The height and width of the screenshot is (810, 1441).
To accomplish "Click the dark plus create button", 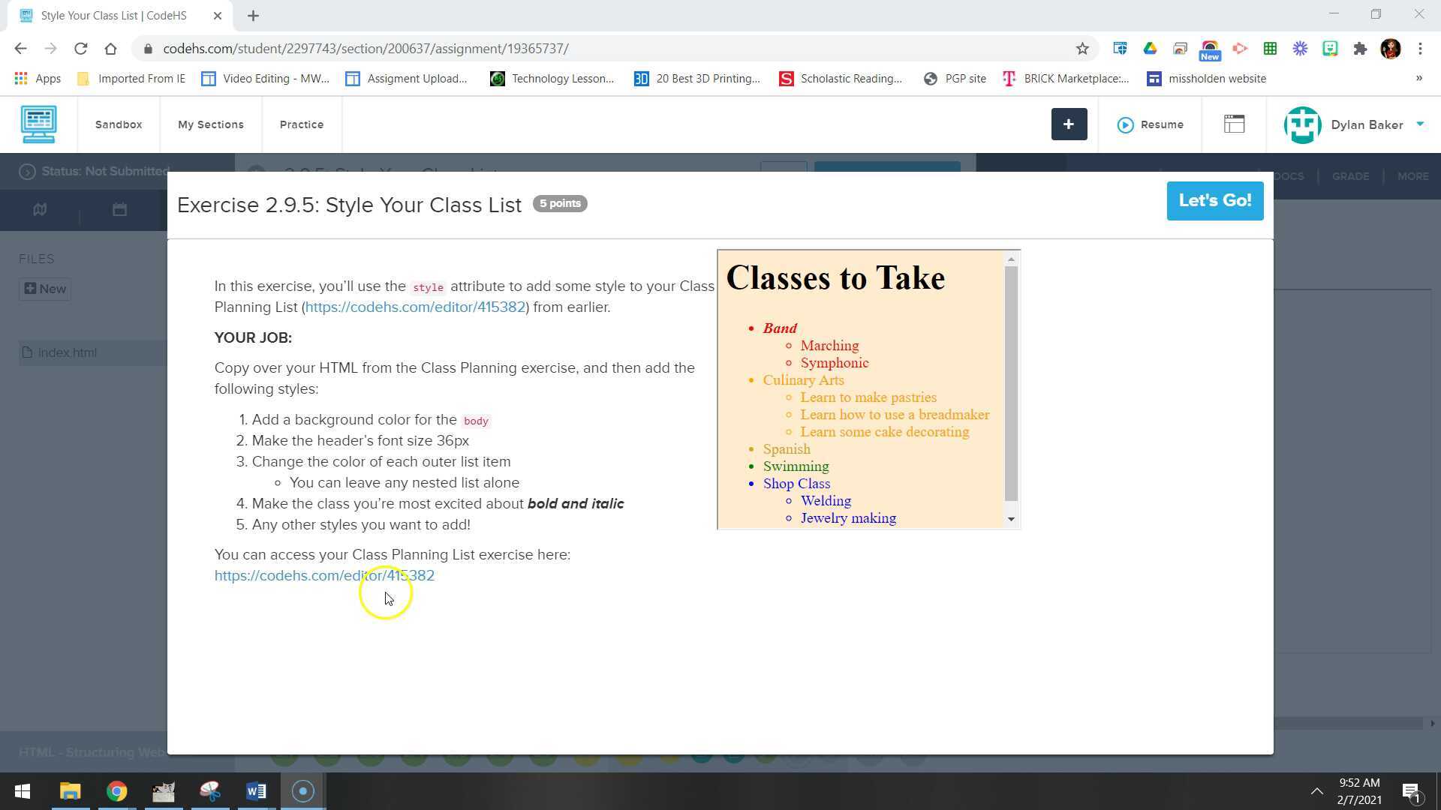I will (x=1069, y=124).
